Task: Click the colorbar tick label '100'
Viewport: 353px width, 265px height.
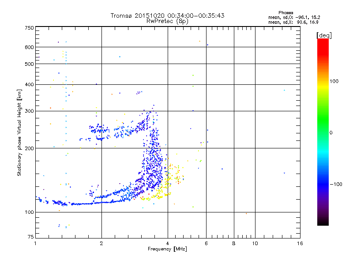Action: [334, 81]
